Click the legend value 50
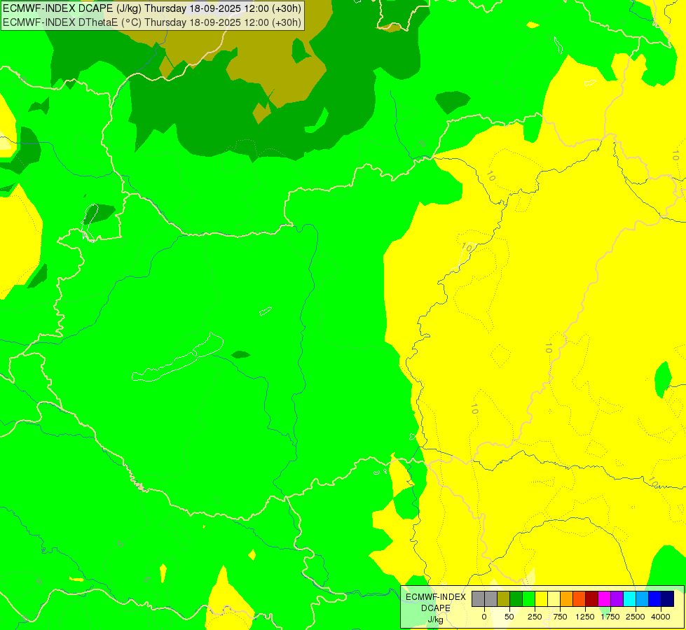 (509, 617)
